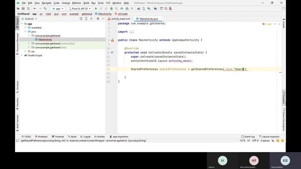Click the Stop icon in toolbar

coord(132,8)
